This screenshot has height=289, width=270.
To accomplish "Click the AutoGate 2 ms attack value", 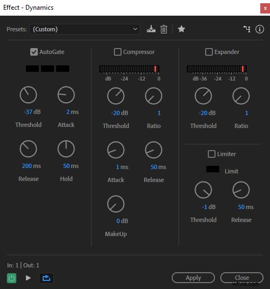I will coord(72,112).
